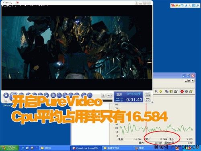Open Properties from the Performance toolbar

click(x=176, y=91)
